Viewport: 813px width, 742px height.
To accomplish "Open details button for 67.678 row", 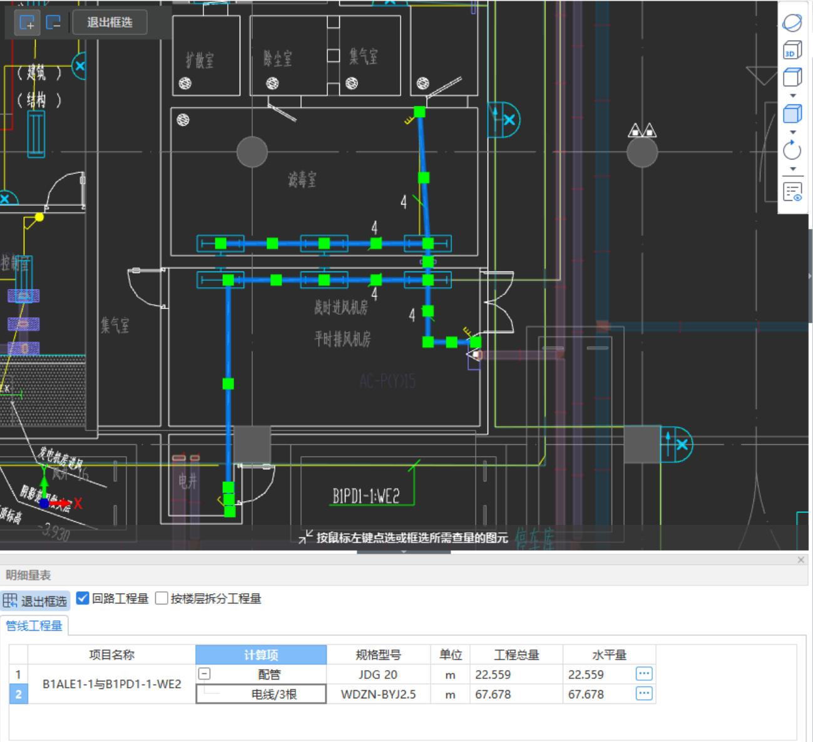I will tap(644, 693).
